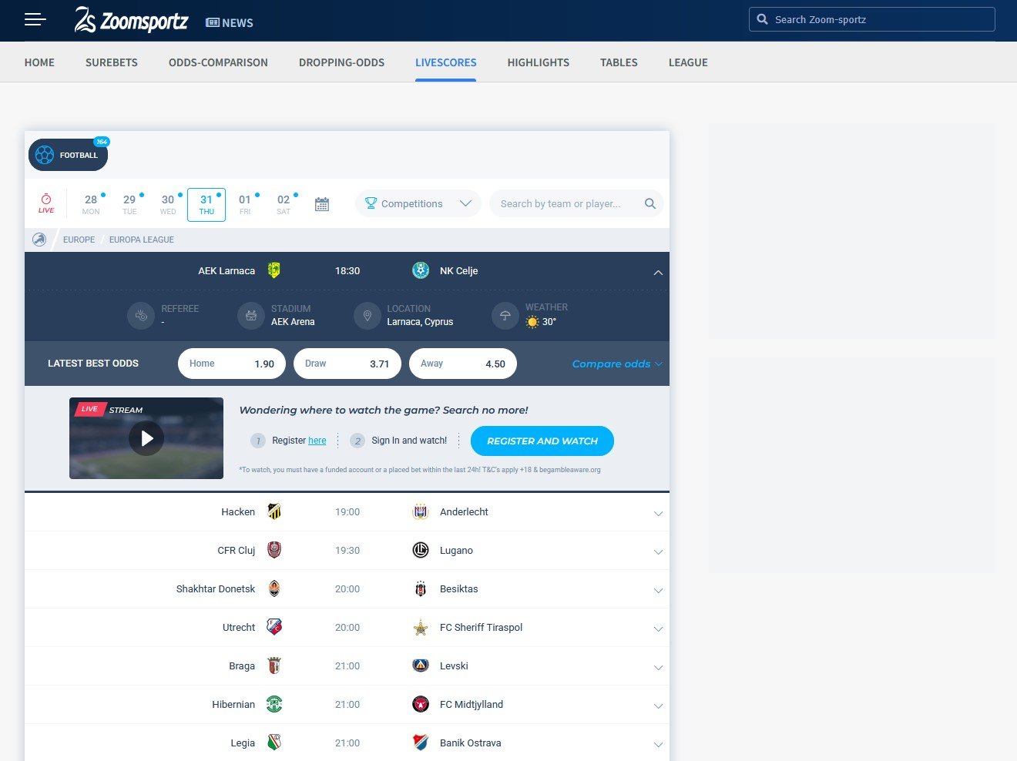Viewport: 1017px width, 761px height.
Task: Click the Hibernian team crest
Action: tap(274, 704)
